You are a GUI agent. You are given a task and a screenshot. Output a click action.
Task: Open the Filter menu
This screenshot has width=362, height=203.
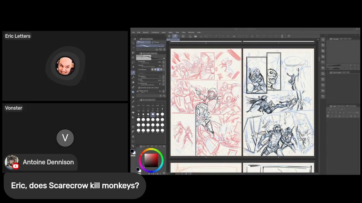pyautogui.click(x=184, y=32)
